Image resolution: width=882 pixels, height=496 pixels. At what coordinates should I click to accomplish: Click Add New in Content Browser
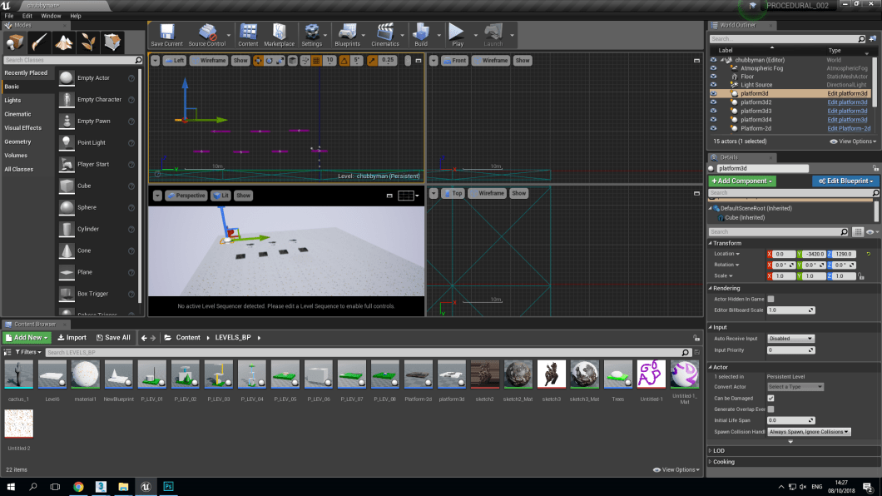coord(27,338)
